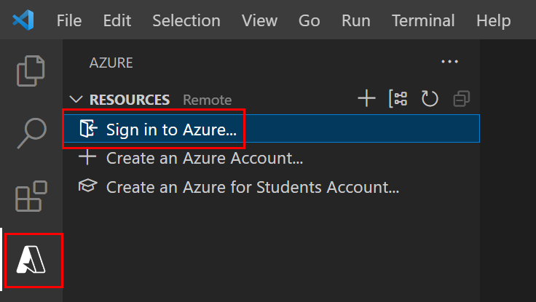Viewport: 536px width, 302px height.
Task: Open the File menu
Action: 69,20
